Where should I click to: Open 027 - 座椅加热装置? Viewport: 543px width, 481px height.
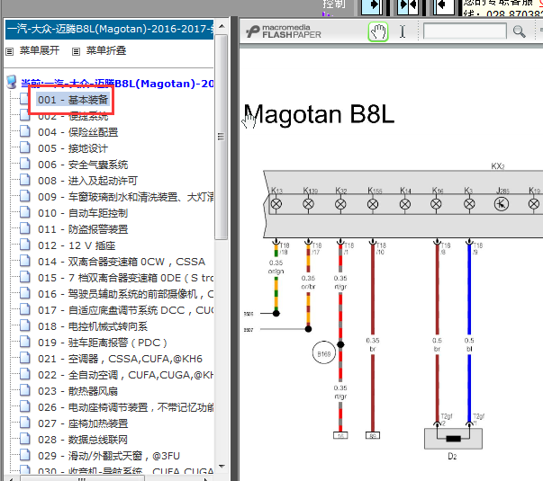click(x=83, y=423)
